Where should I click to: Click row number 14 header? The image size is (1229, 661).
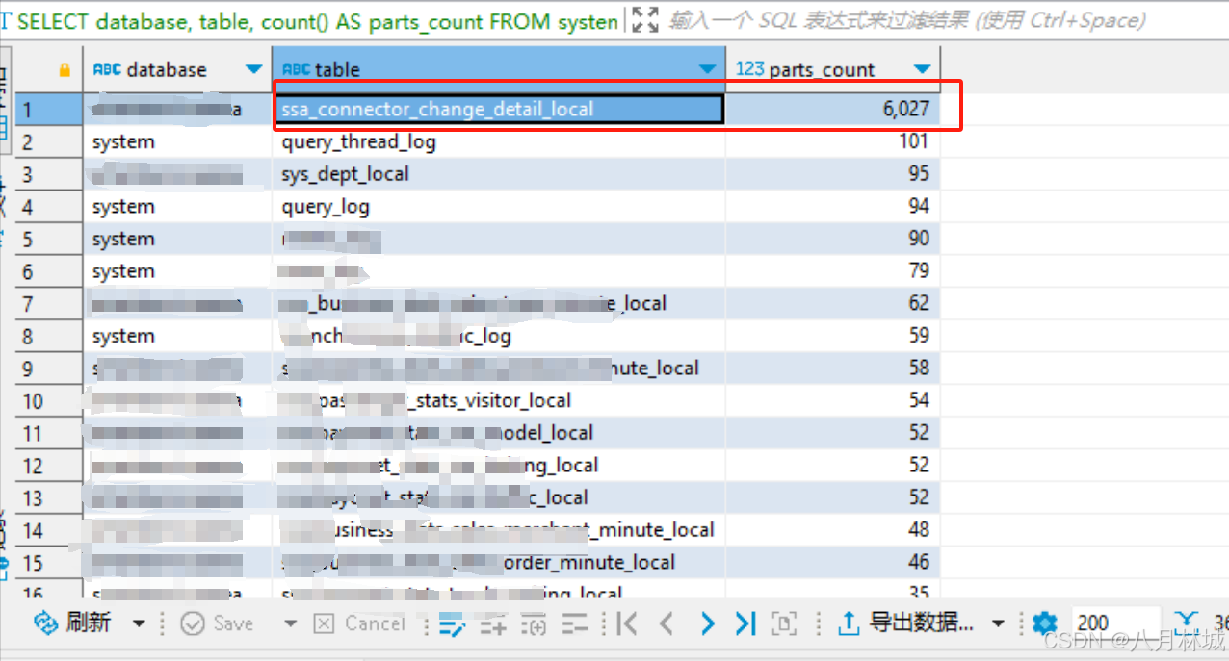tap(49, 530)
